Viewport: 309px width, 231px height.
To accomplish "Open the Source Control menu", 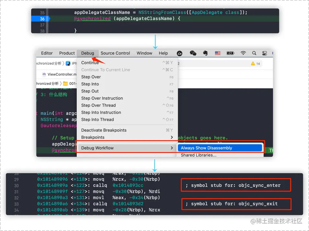I will coord(115,53).
